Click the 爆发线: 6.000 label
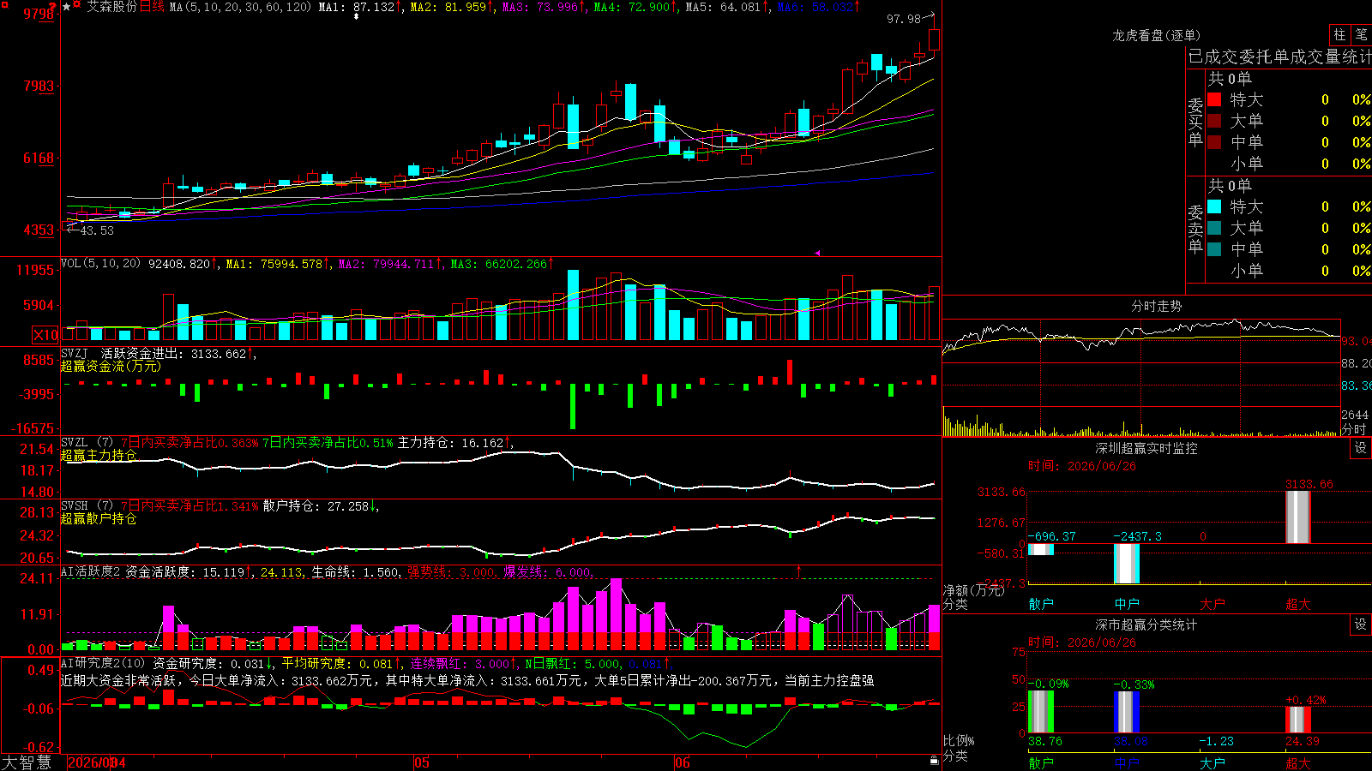Image resolution: width=1372 pixels, height=771 pixels. point(547,572)
